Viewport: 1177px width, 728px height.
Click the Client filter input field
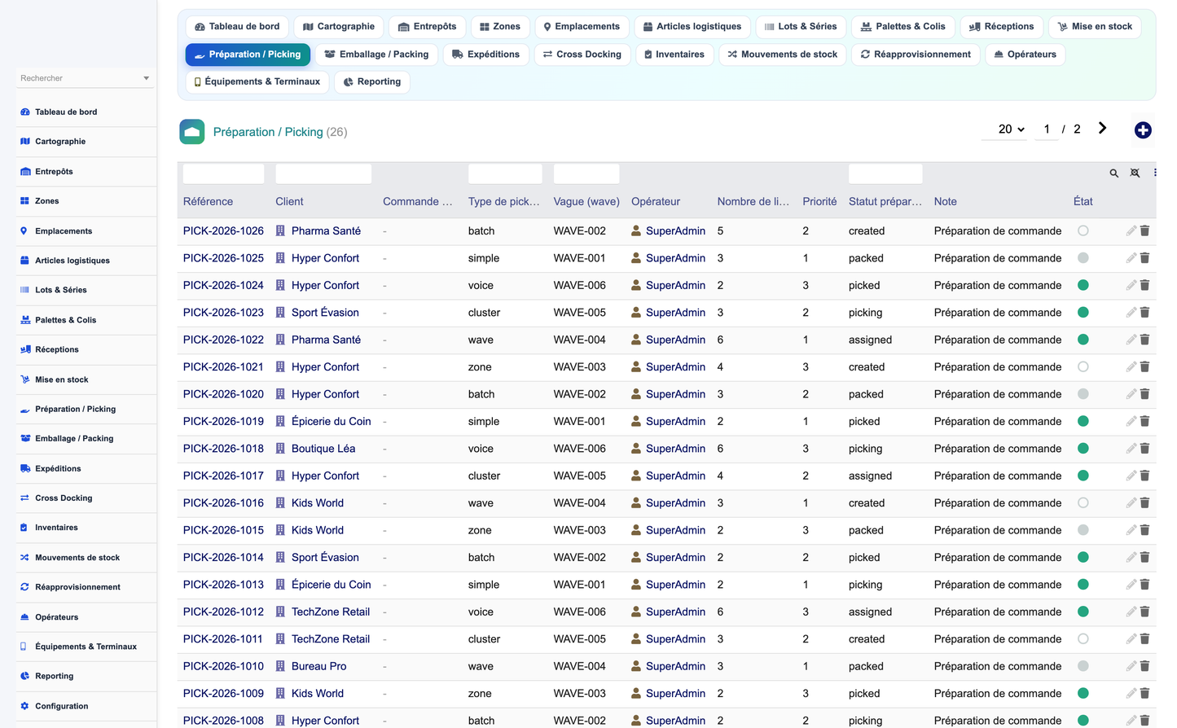(x=323, y=173)
